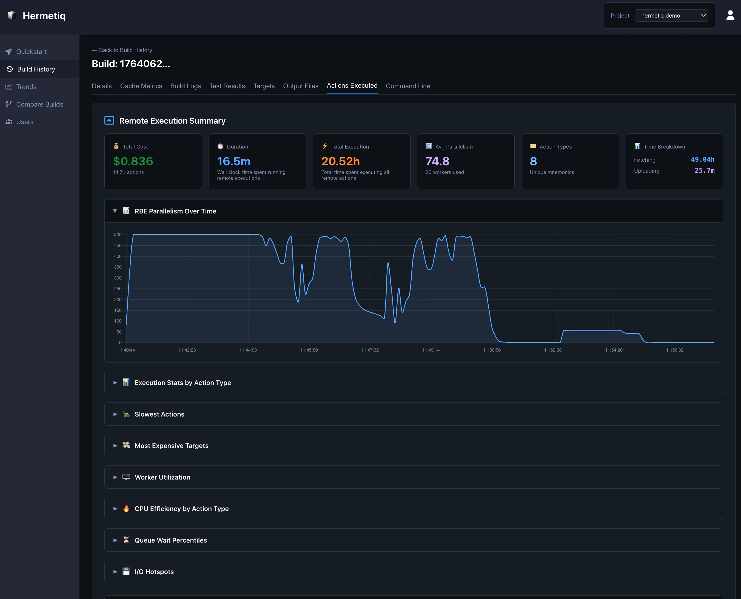Click the Most Expensive Targets money icon
Screen dimensions: 741x599
click(x=126, y=446)
